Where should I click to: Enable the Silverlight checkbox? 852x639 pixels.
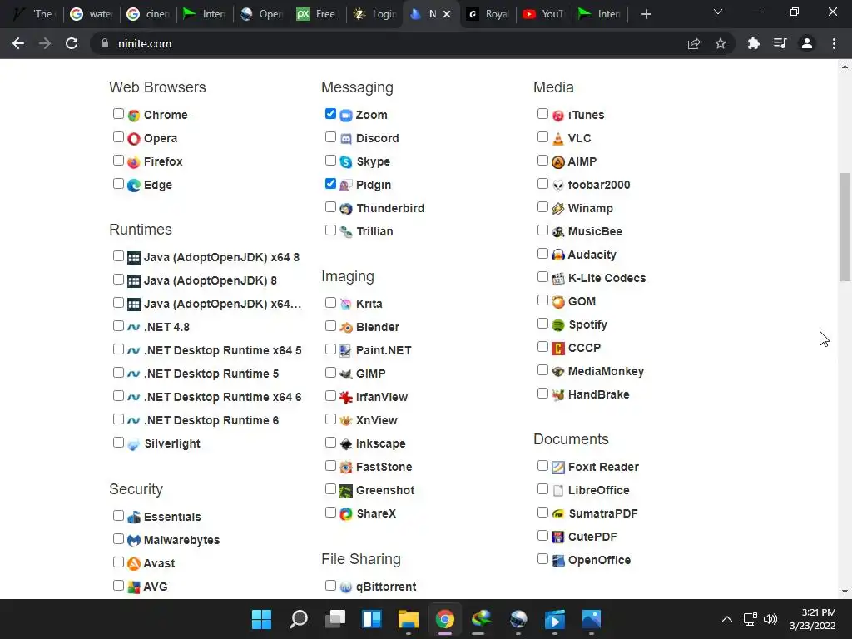(x=118, y=443)
